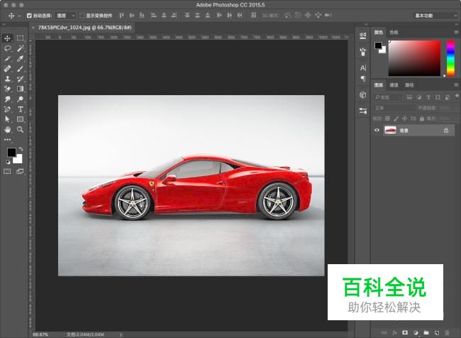The height and width of the screenshot is (338, 461).
Task: Select the Magic Wand tool
Action: coord(21,48)
